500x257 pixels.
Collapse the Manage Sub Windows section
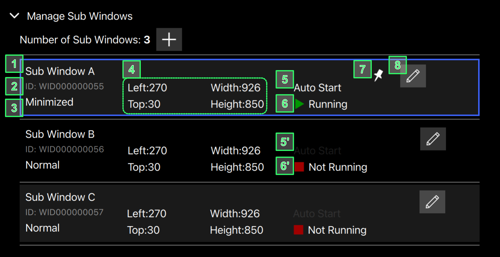click(x=15, y=16)
